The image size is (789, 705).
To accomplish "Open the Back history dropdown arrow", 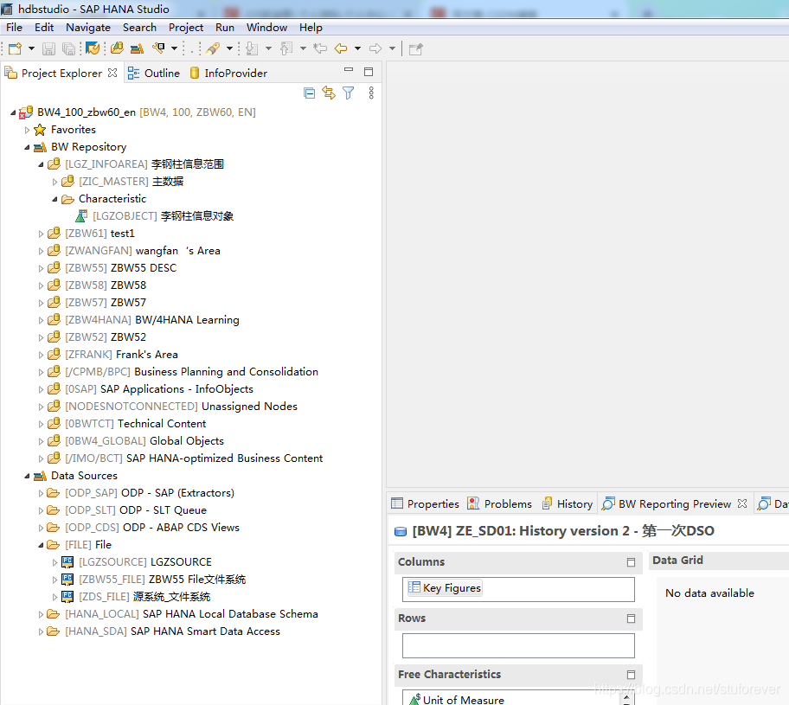I will tap(358, 48).
